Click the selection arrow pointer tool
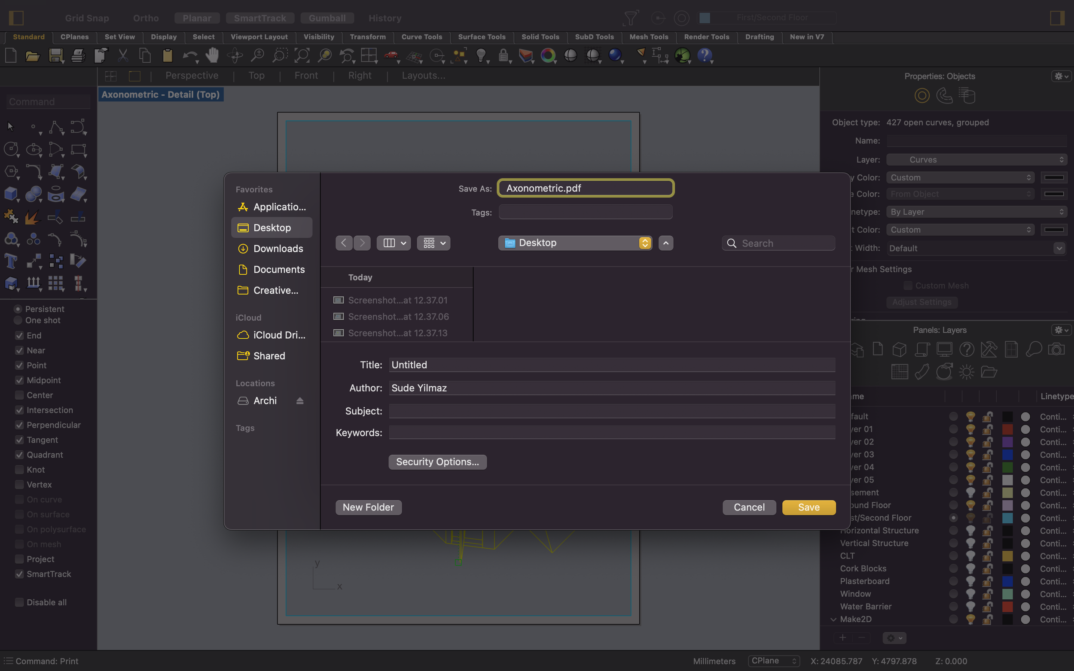 click(11, 128)
